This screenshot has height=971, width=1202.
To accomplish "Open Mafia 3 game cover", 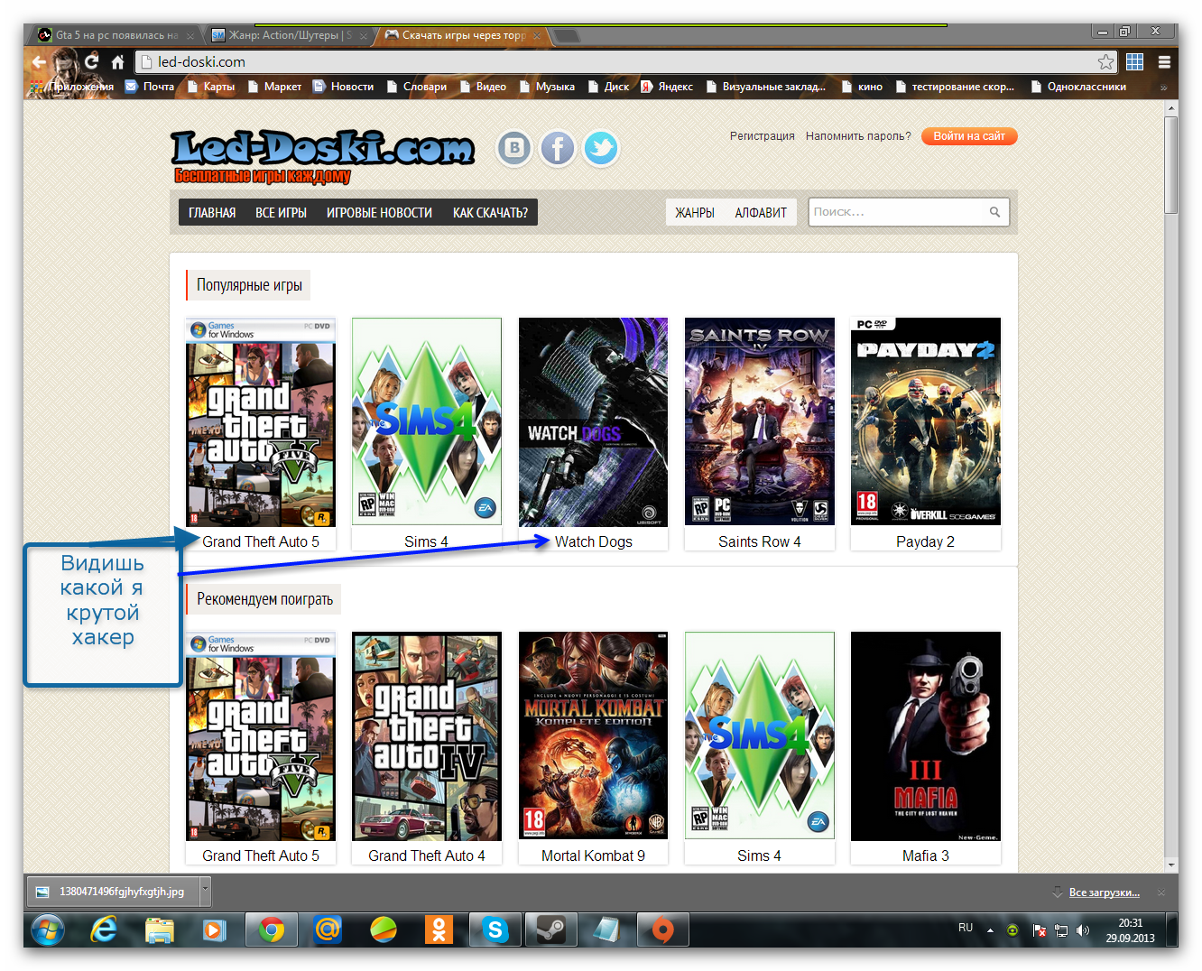I will point(926,735).
